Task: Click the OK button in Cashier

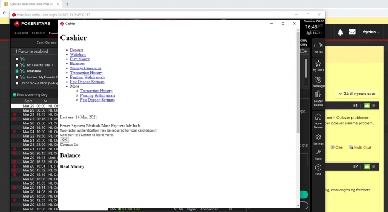Action: pyautogui.click(x=64, y=140)
